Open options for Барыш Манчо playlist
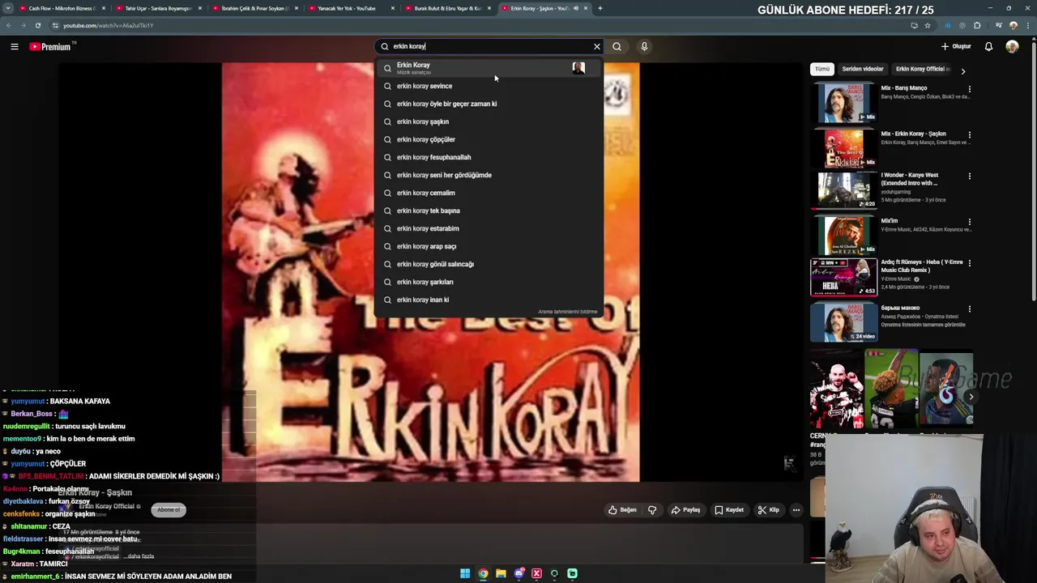 point(969,309)
